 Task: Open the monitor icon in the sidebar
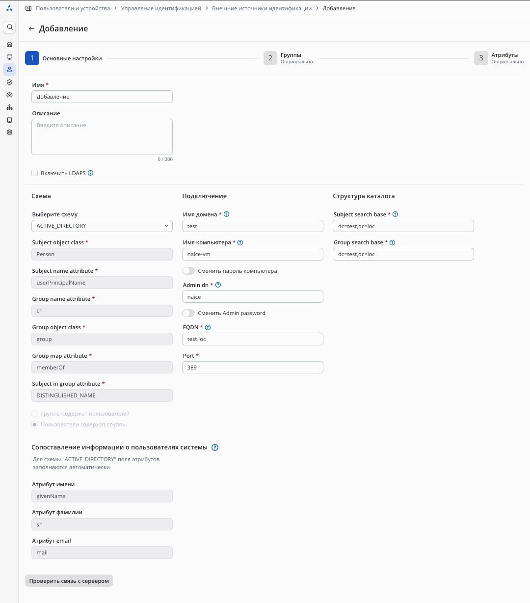pos(9,57)
